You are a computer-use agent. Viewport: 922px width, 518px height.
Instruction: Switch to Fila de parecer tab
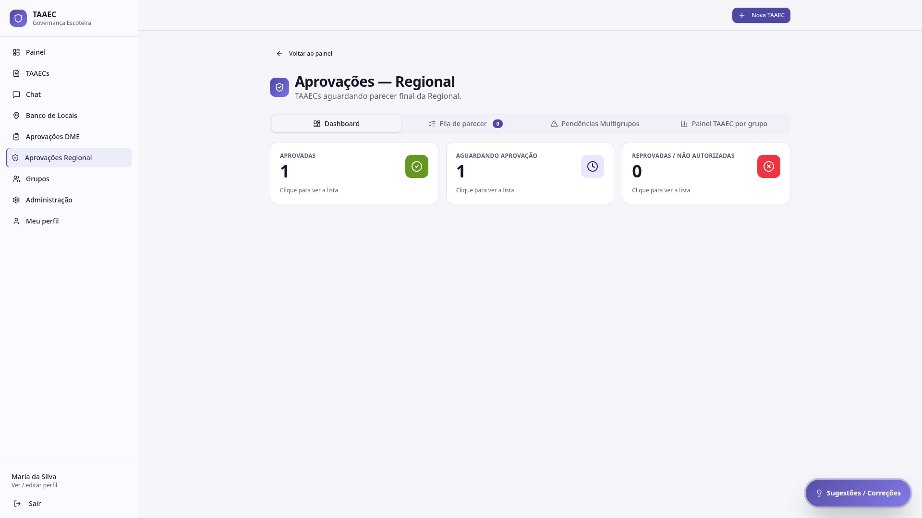point(465,124)
